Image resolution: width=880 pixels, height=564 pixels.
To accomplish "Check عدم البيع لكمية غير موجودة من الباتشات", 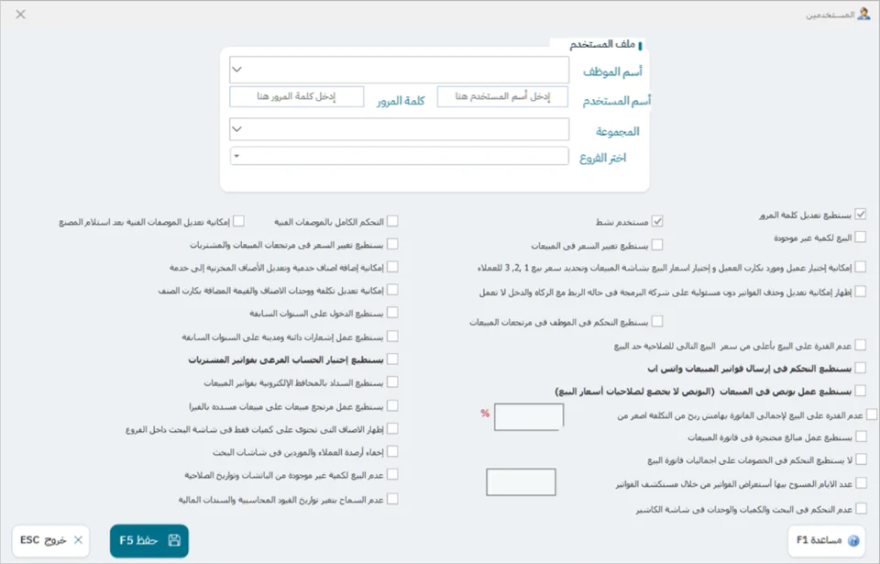I will 393,475.
